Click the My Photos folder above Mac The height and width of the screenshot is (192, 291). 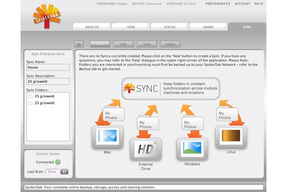113,114
